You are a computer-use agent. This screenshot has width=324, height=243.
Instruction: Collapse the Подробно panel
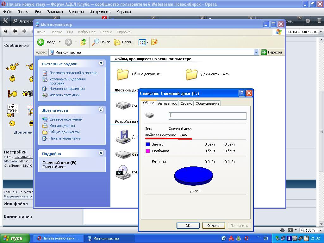101,153
